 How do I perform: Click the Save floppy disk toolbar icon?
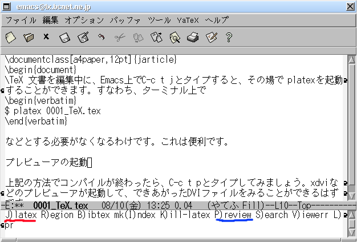pos(64,38)
